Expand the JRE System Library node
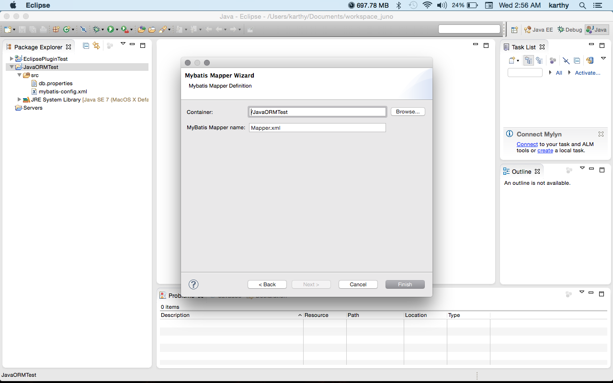The height and width of the screenshot is (383, 613). [x=19, y=100]
